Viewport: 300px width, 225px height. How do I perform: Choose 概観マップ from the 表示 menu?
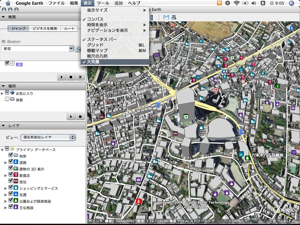(x=115, y=50)
